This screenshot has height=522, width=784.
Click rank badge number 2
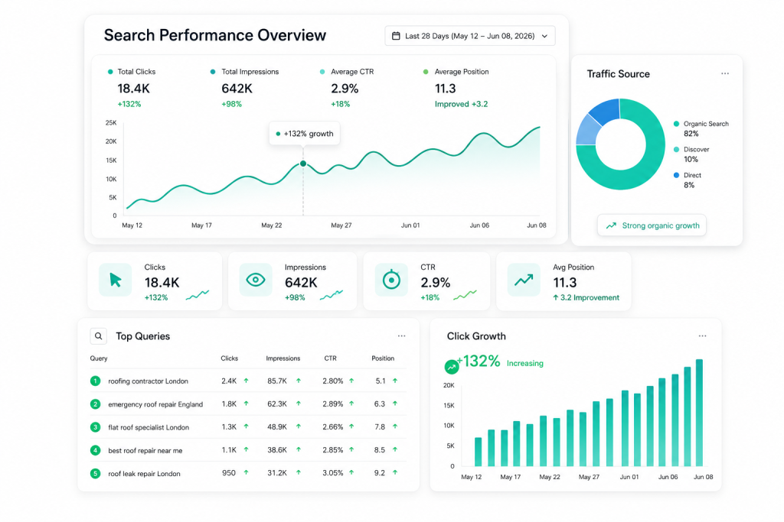click(95, 404)
